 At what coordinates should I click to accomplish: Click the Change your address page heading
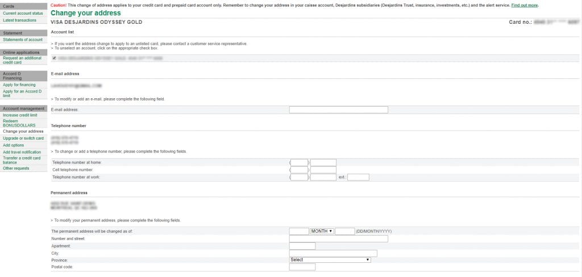pos(86,14)
